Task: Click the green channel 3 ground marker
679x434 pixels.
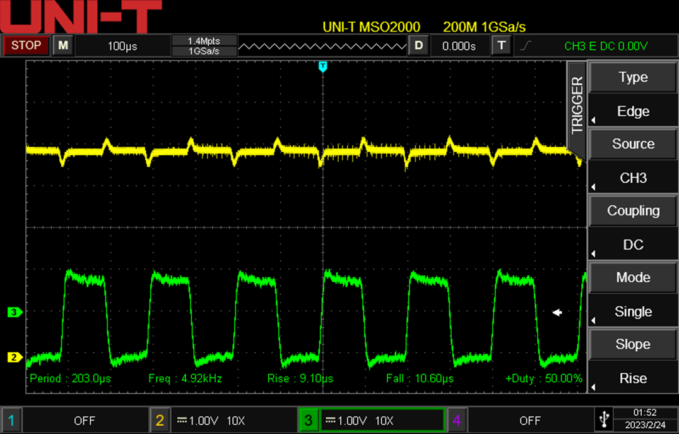Action: pos(14,312)
